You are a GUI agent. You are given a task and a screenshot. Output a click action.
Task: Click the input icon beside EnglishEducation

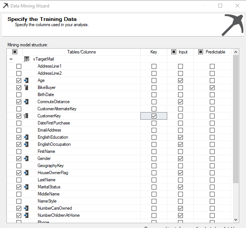(x=26, y=137)
